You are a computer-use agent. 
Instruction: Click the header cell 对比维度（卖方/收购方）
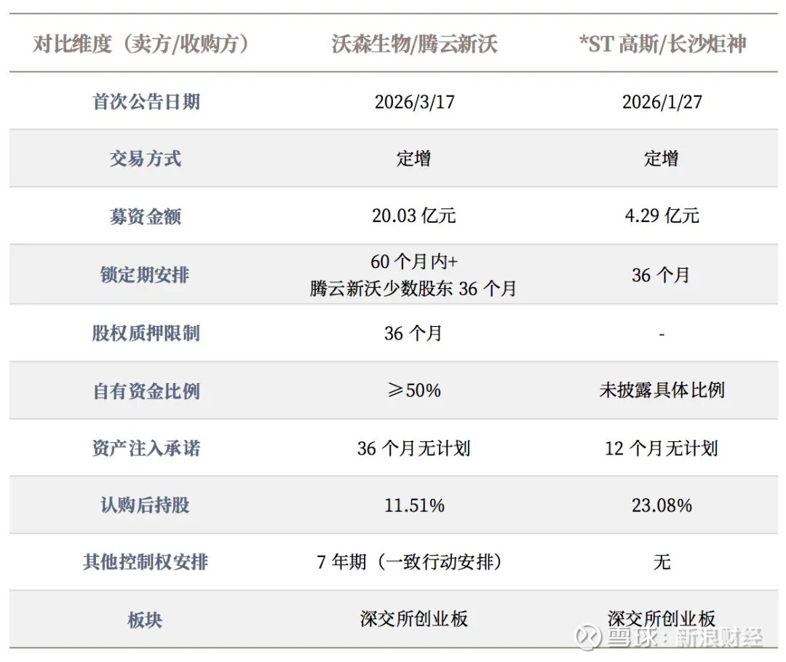click(141, 44)
